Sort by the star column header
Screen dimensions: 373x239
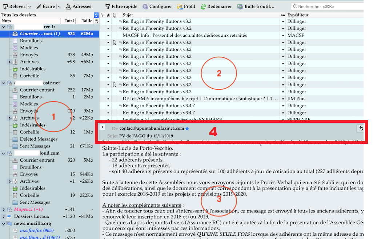coord(108,15)
